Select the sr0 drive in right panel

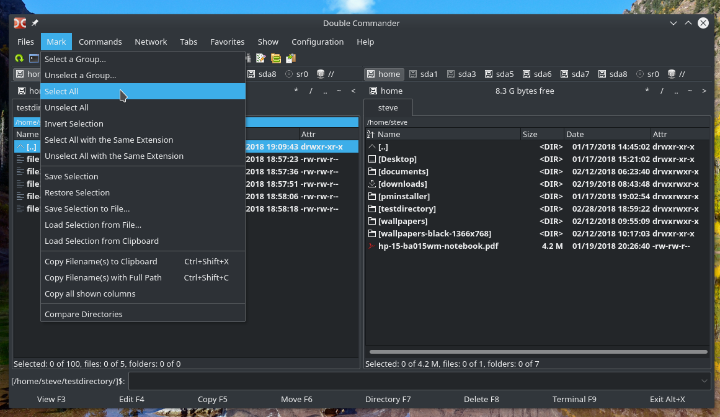(x=647, y=74)
